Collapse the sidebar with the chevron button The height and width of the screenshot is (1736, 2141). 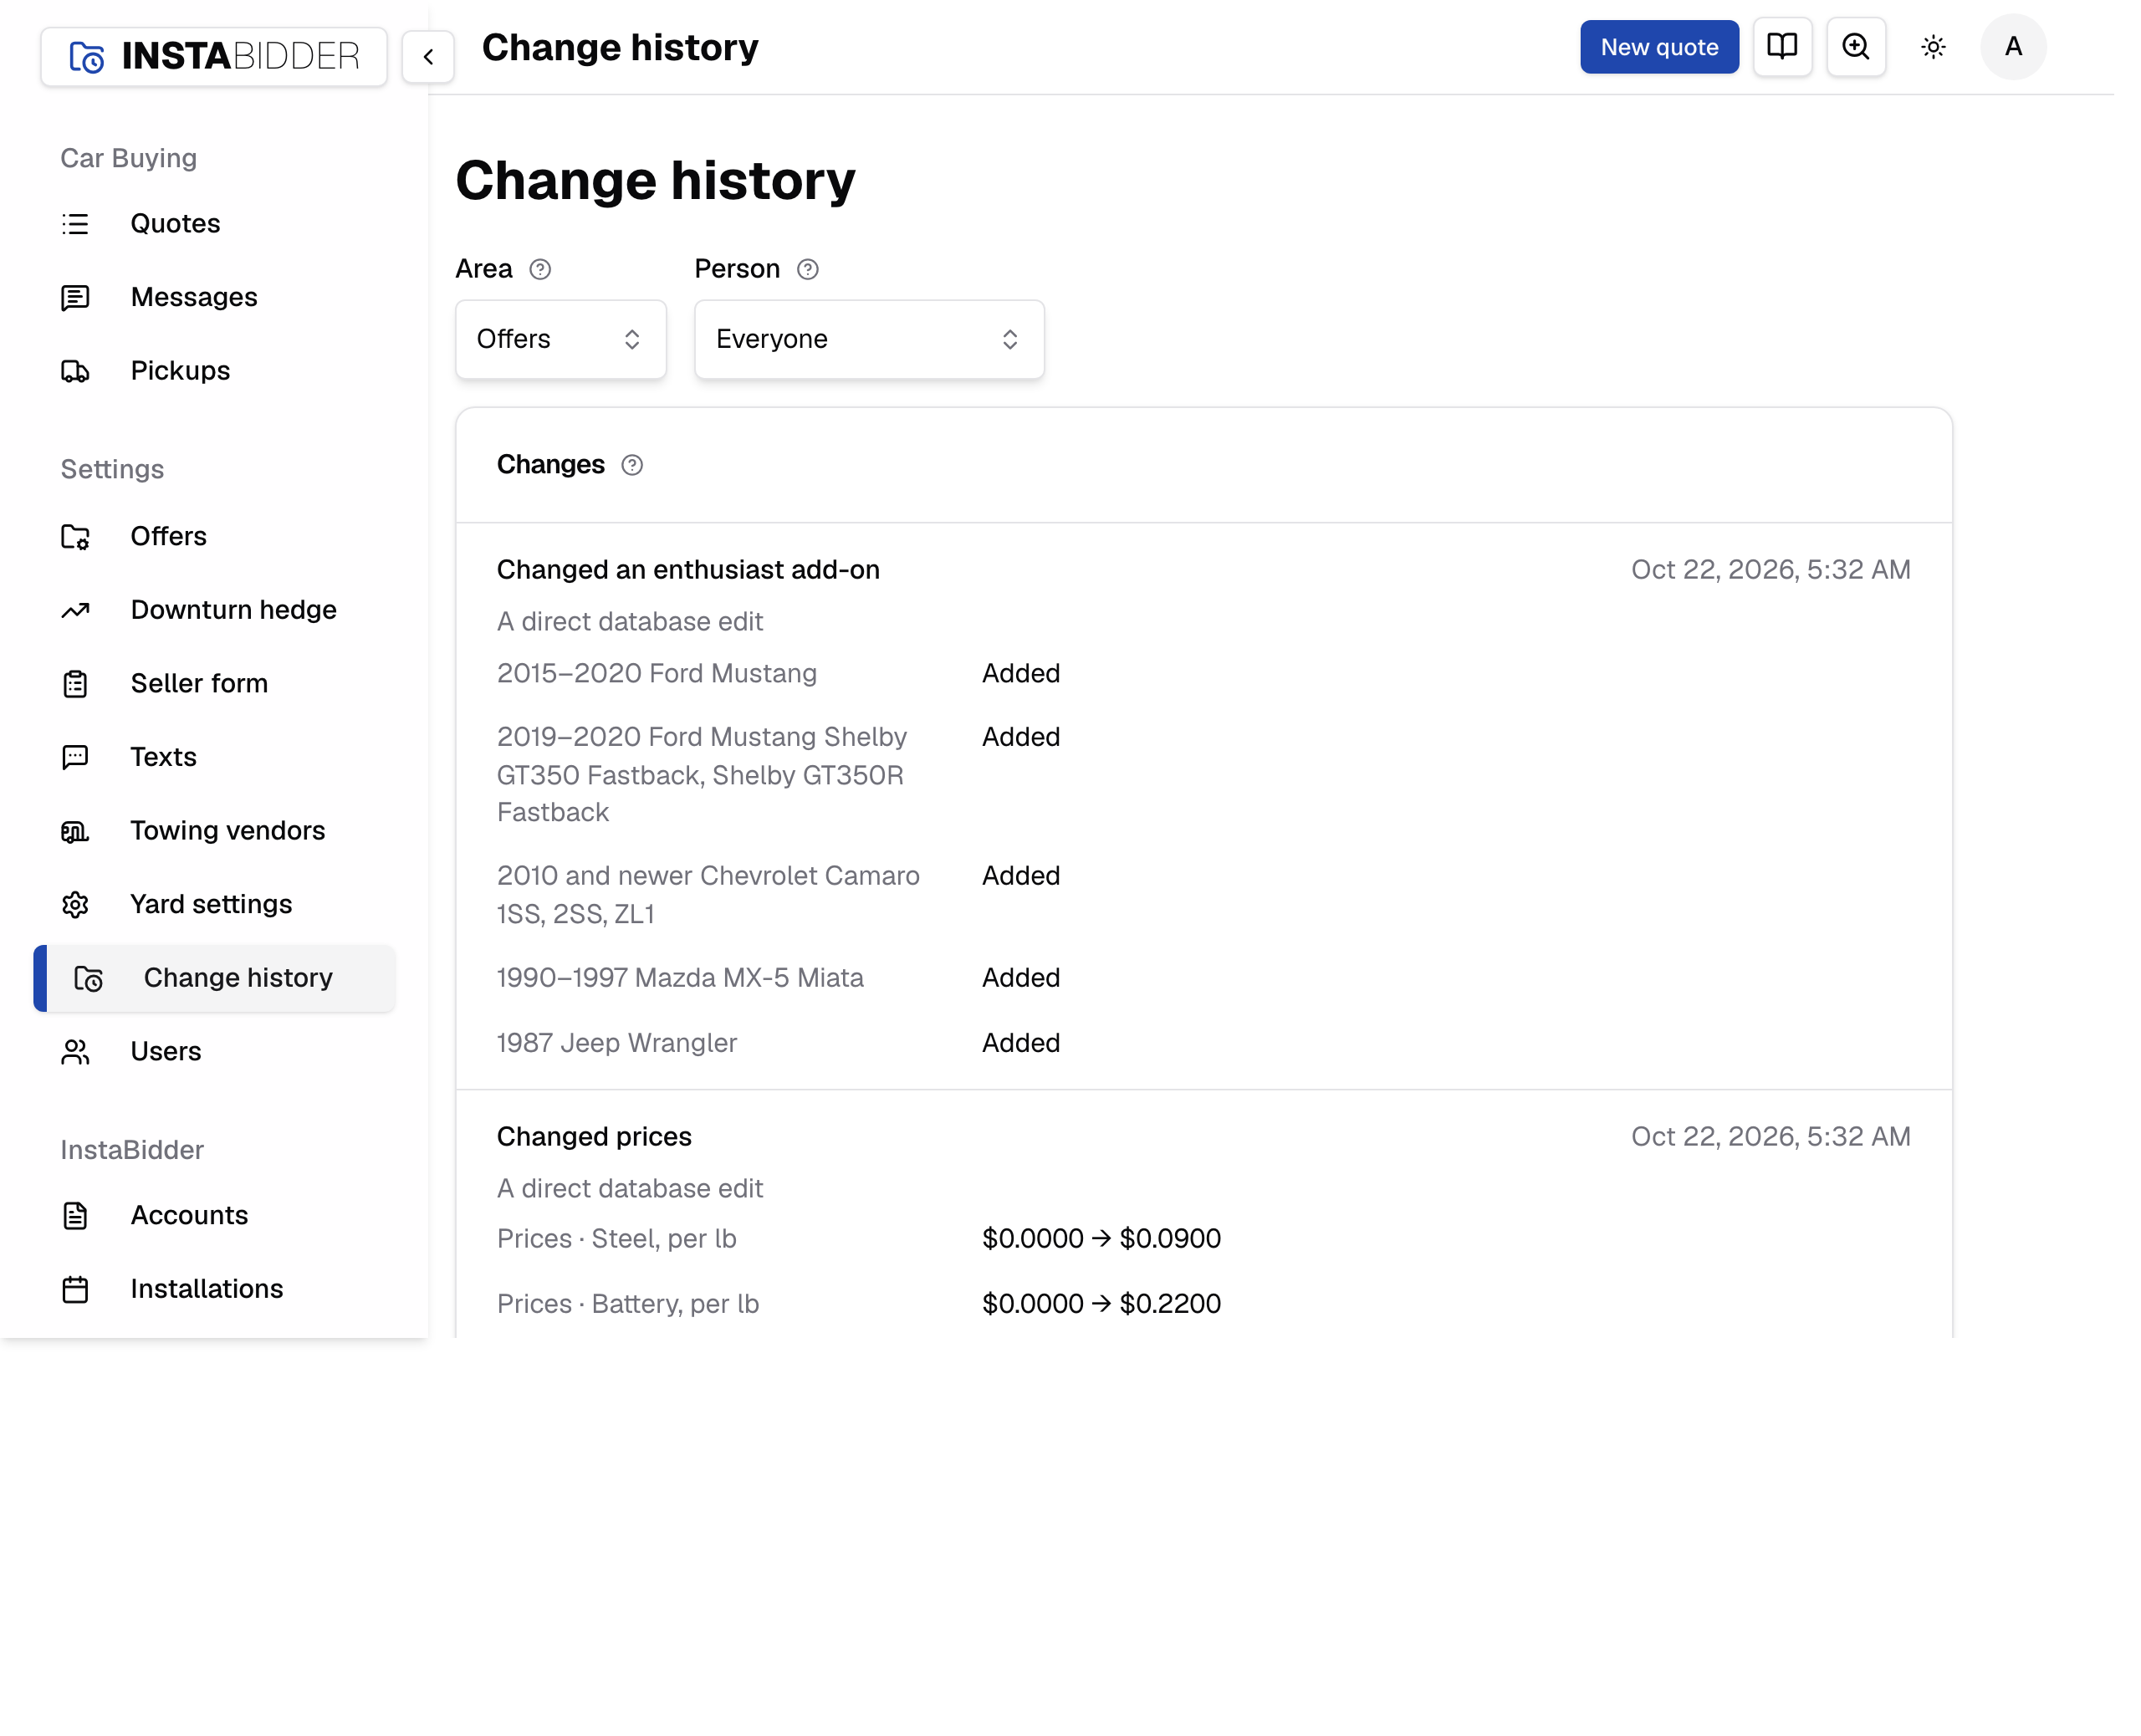pyautogui.click(x=428, y=56)
